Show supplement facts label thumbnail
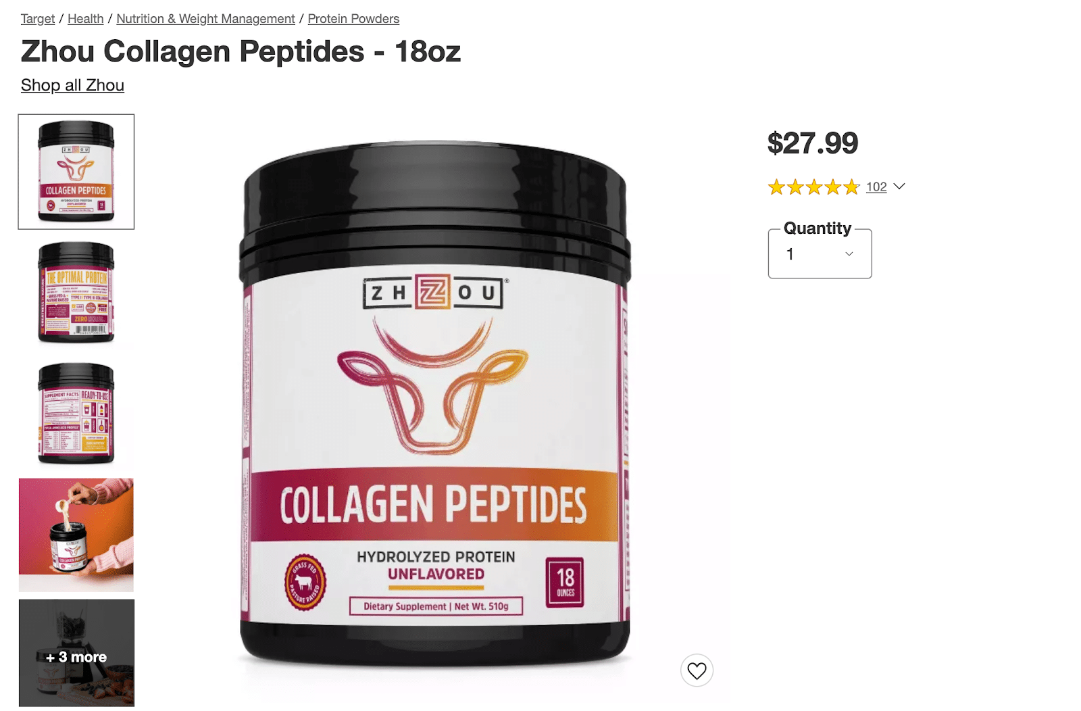Image resolution: width=1081 pixels, height=711 pixels. (x=76, y=414)
